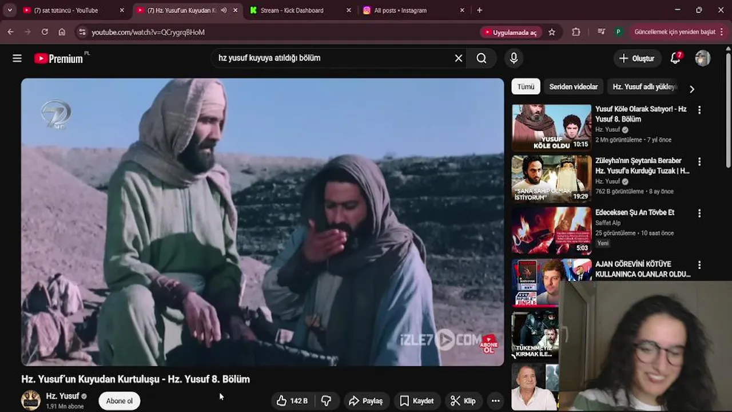Open options for Züleyha'nın Şeytanla Beraber video
Screen dimensions: 732x412
[699, 162]
